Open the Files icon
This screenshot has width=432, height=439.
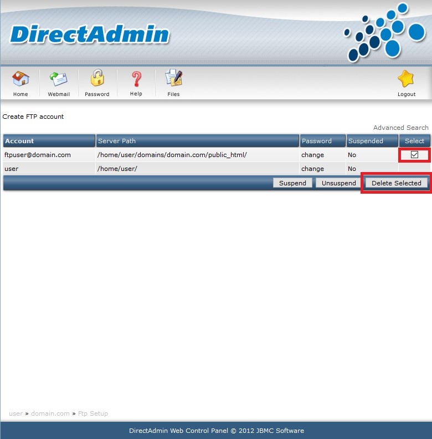tap(173, 78)
